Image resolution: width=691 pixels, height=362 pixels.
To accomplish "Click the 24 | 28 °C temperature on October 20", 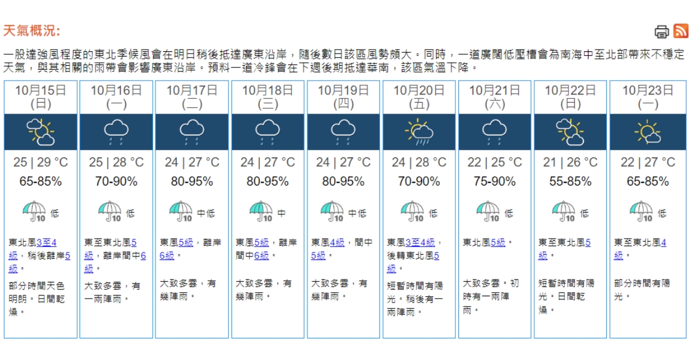I will pos(419,163).
